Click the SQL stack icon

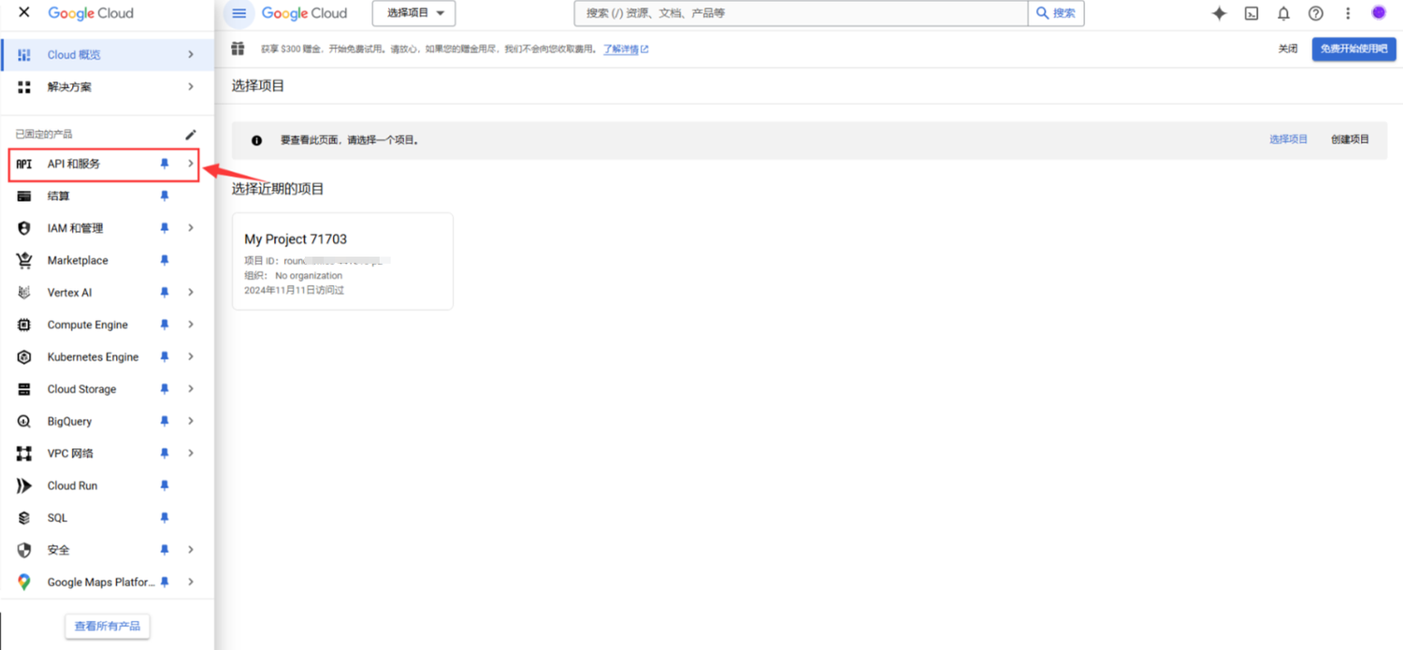click(24, 518)
